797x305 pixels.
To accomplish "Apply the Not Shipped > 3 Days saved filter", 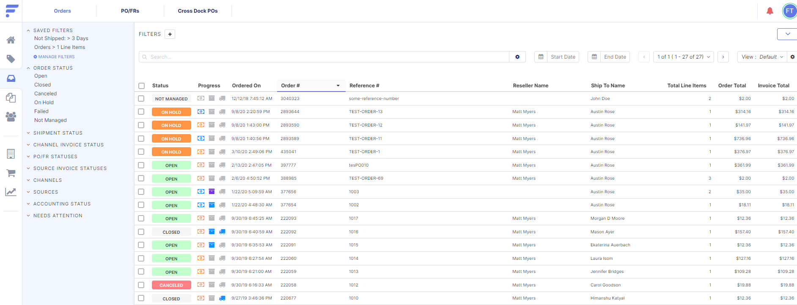I will click(x=61, y=38).
